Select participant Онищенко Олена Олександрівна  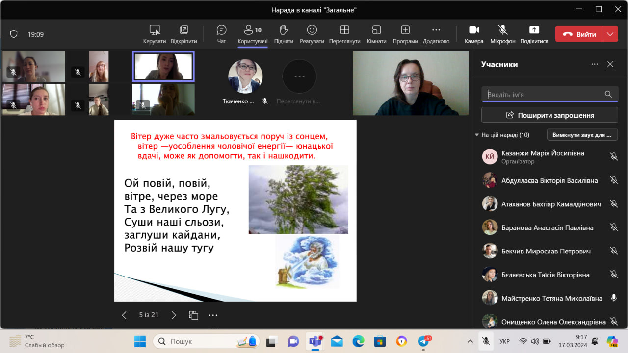[549, 322]
